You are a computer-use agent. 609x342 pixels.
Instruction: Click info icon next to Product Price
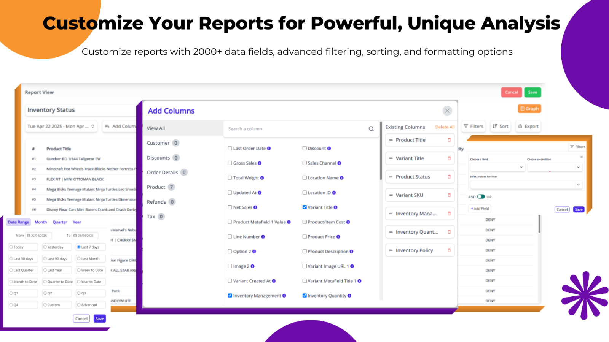point(338,237)
